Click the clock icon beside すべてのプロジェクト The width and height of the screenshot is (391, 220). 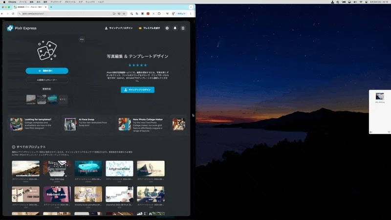point(14,147)
